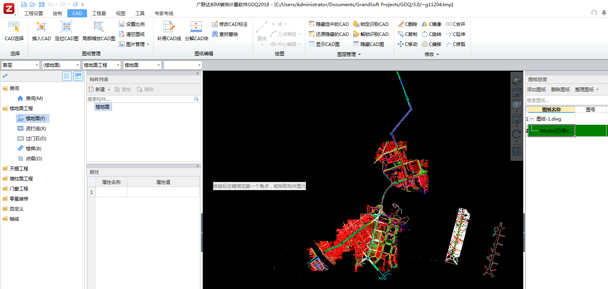This screenshot has height=289, width=608.
Task: Select the C移动 tool
Action: coord(408,44)
